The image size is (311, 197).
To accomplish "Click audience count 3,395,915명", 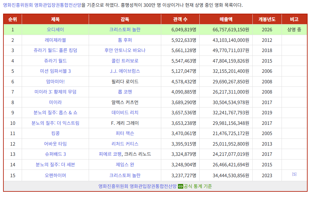I will 184,144.
